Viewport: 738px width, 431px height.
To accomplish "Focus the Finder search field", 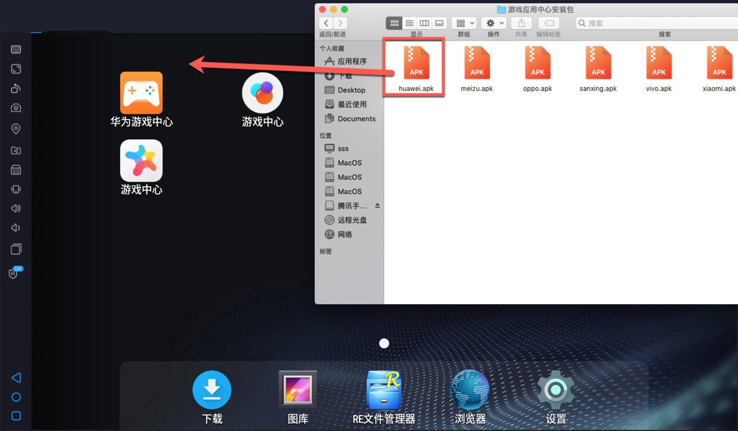I will [x=656, y=23].
